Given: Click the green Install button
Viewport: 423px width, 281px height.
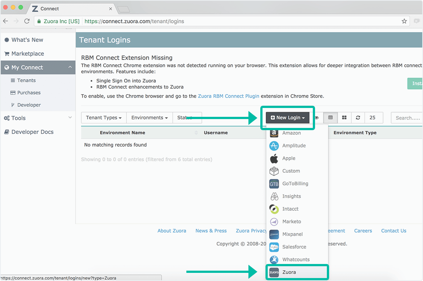Looking at the screenshot, I should [415, 84].
